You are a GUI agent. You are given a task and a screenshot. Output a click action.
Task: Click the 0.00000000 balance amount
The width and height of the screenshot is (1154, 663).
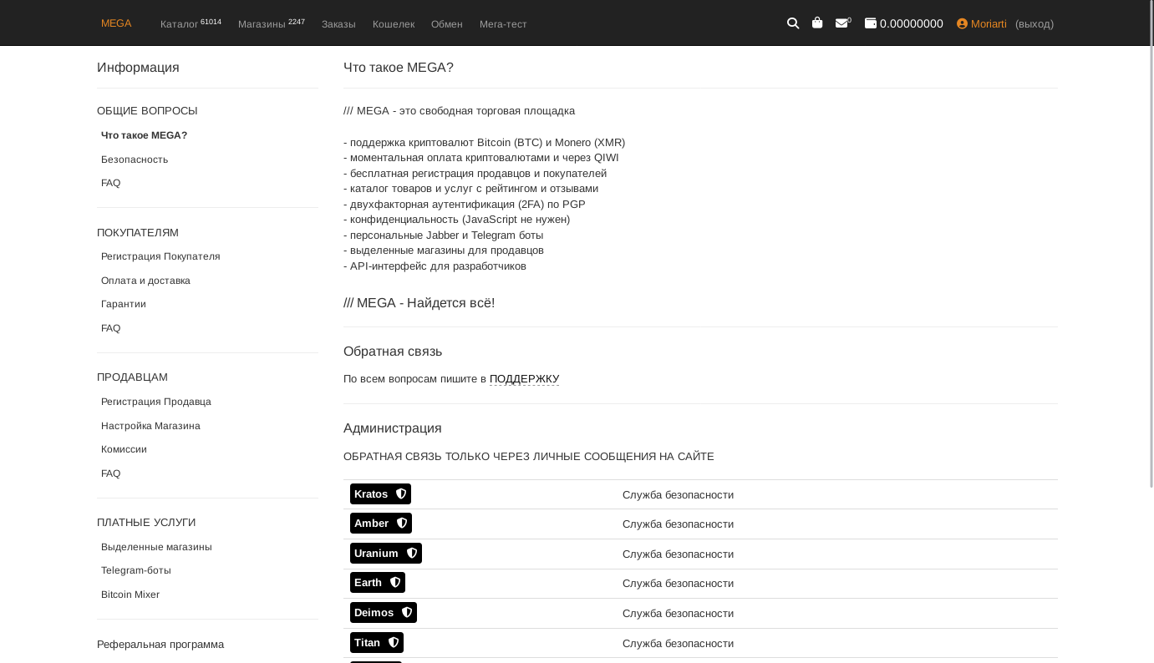(912, 23)
